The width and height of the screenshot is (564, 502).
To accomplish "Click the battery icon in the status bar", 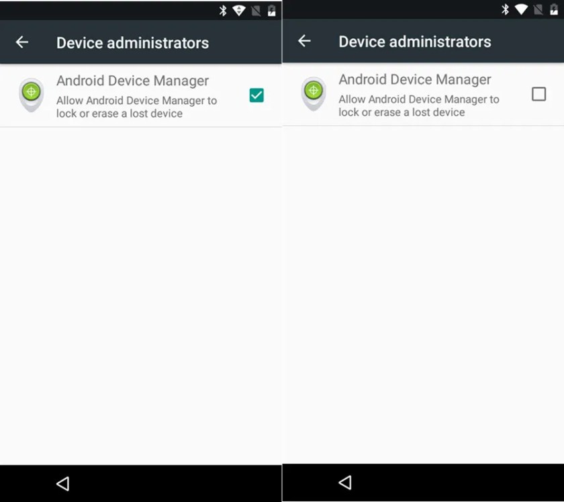I will coord(271,9).
